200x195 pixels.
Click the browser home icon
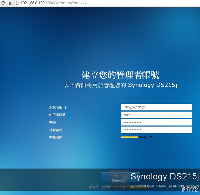click(10, 3)
